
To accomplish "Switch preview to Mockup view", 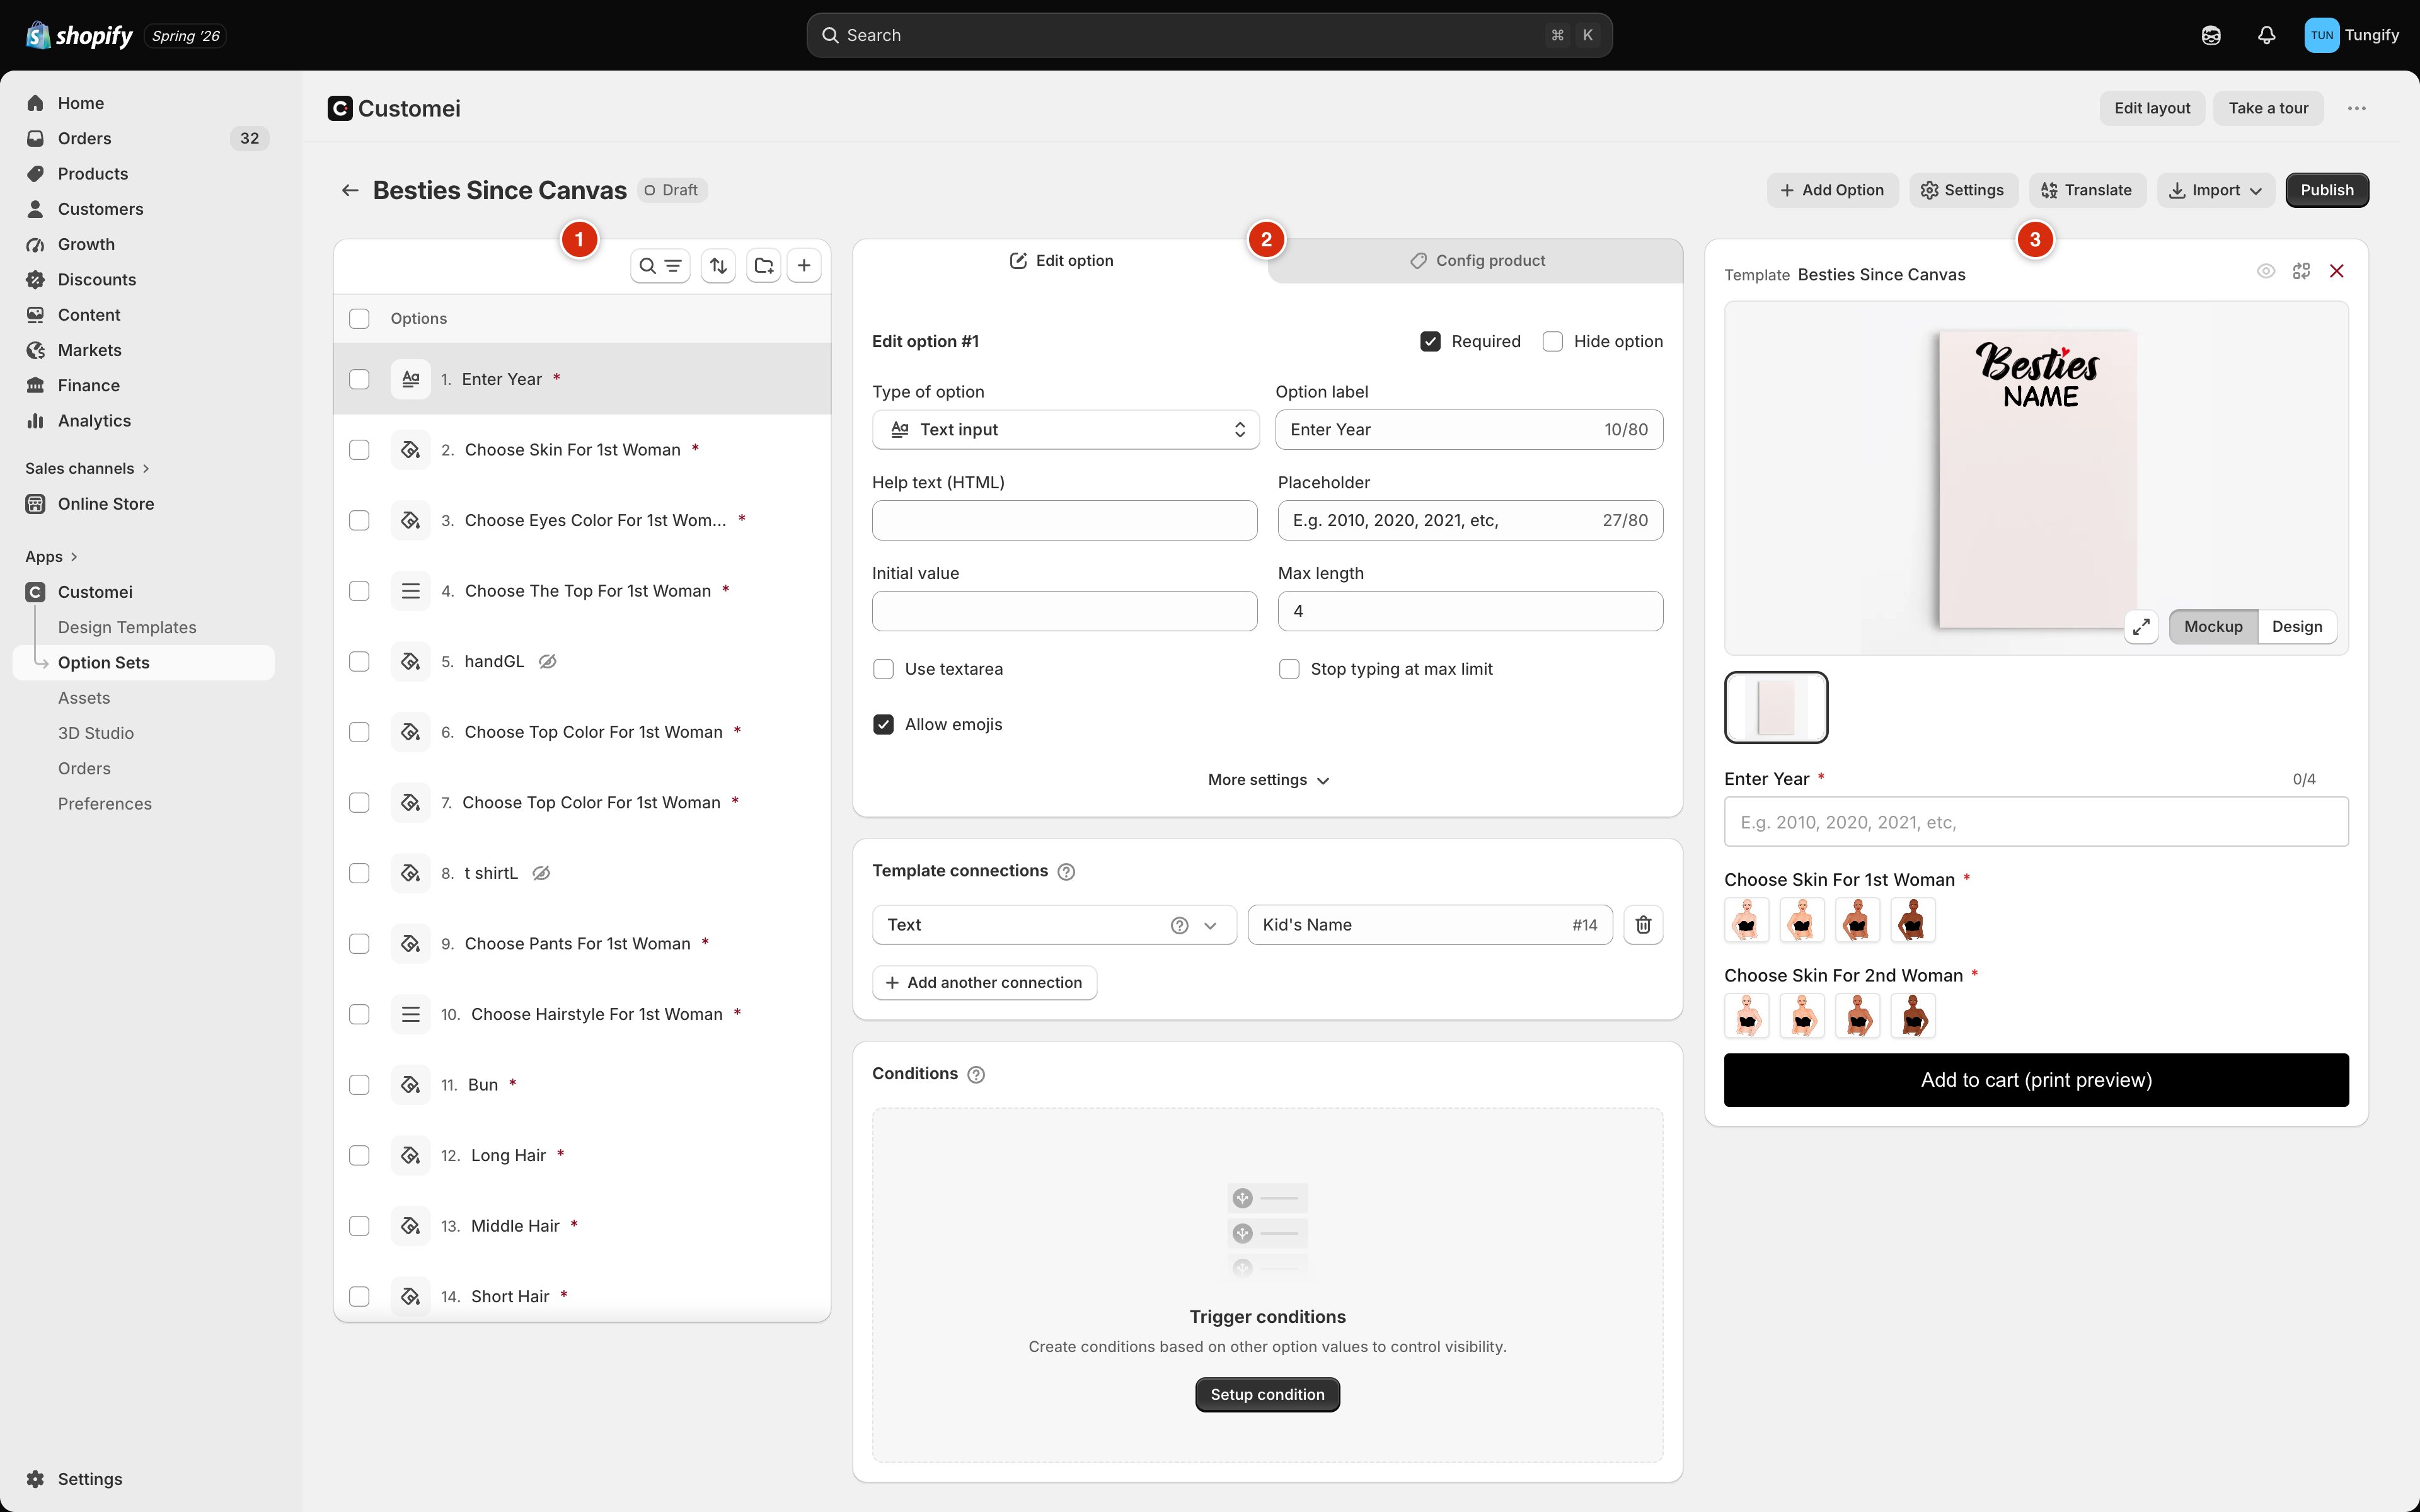I will (2213, 627).
